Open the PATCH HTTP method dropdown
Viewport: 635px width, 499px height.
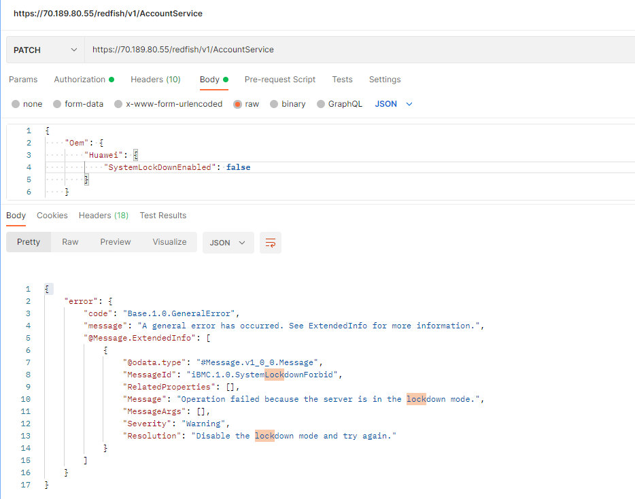tap(46, 50)
